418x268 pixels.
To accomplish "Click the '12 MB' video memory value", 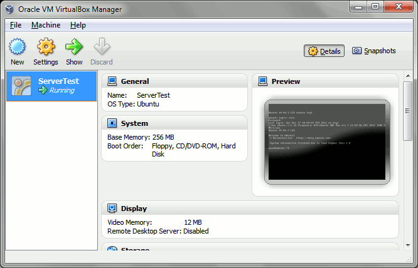I will 193,222.
